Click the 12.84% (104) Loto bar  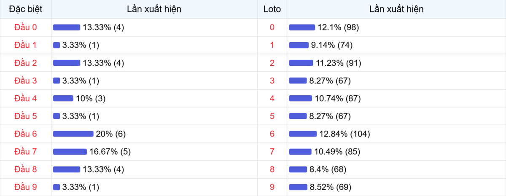click(303, 134)
